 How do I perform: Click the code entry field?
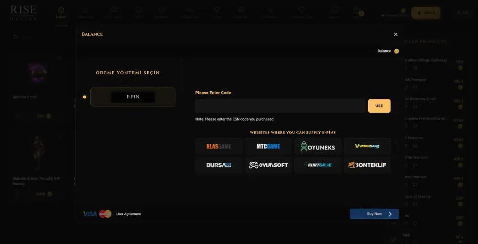click(x=281, y=106)
